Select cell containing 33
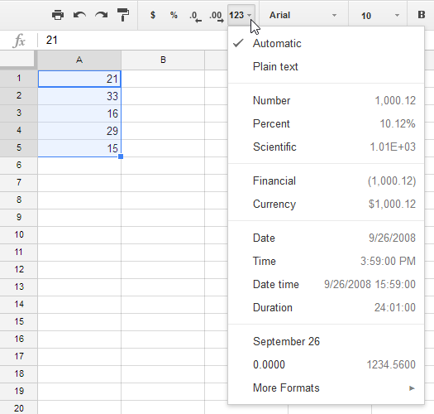Image resolution: width=434 pixels, height=414 pixels. tap(79, 96)
